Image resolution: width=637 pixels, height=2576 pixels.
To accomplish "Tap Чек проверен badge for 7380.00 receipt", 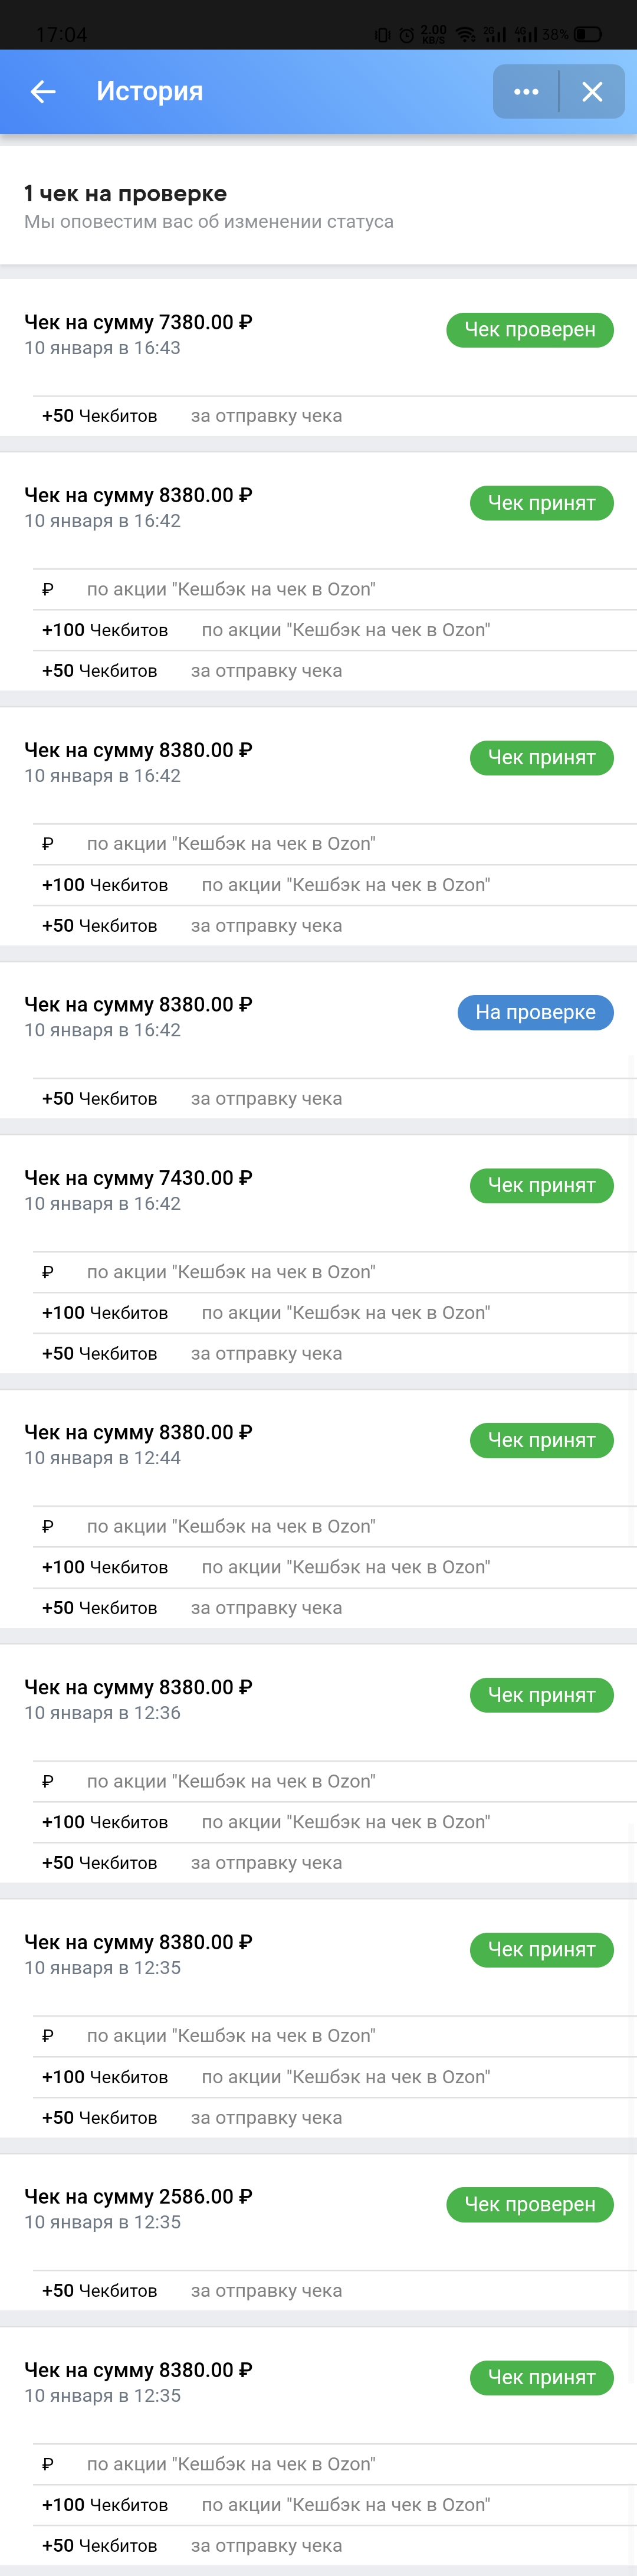I will point(530,330).
